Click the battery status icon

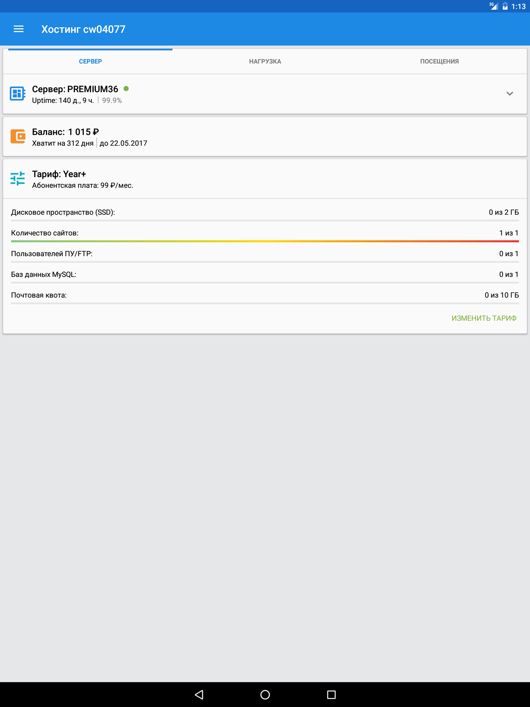(x=505, y=6)
